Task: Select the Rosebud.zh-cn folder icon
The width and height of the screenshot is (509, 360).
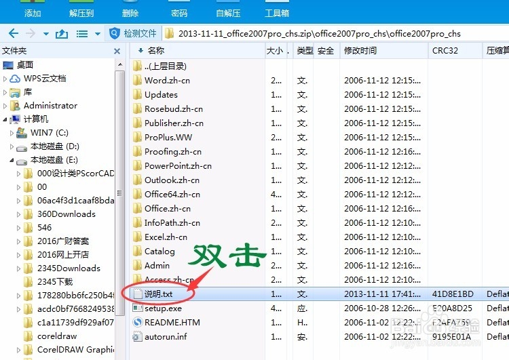Action: [x=137, y=108]
